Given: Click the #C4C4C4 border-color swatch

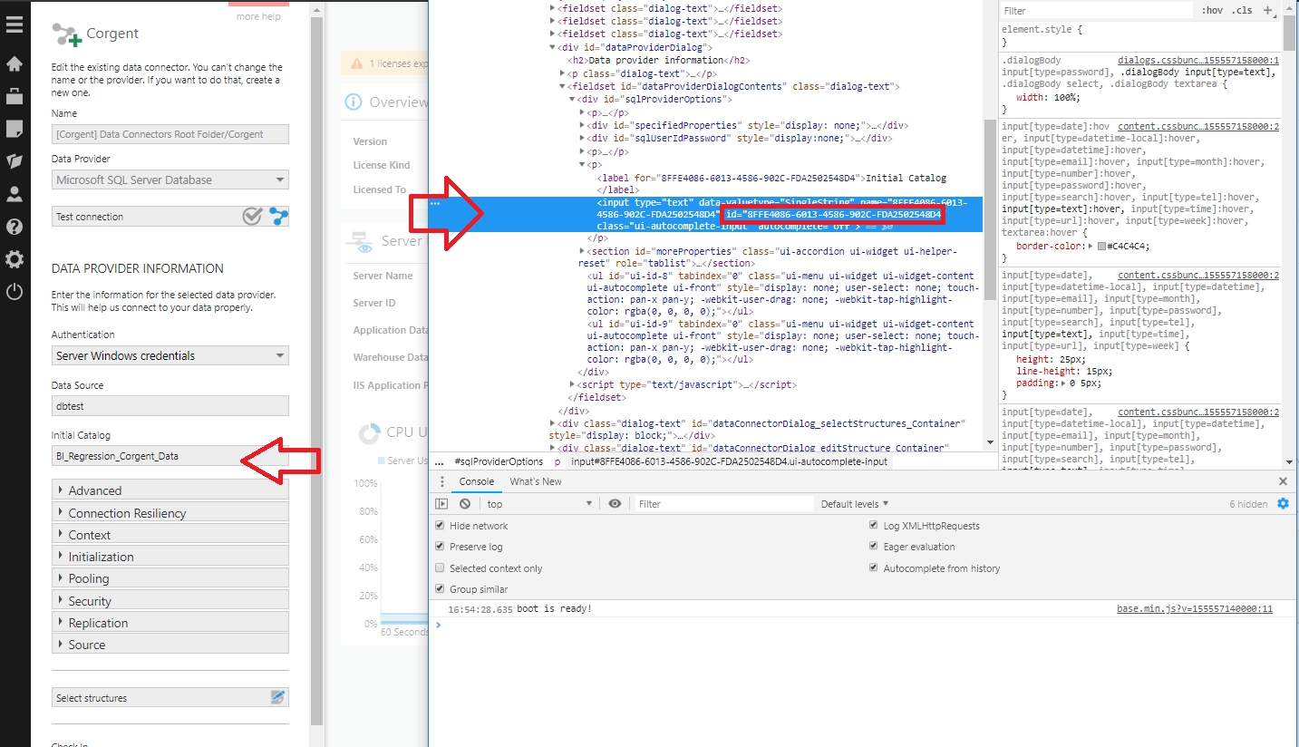Looking at the screenshot, I should pos(1101,246).
